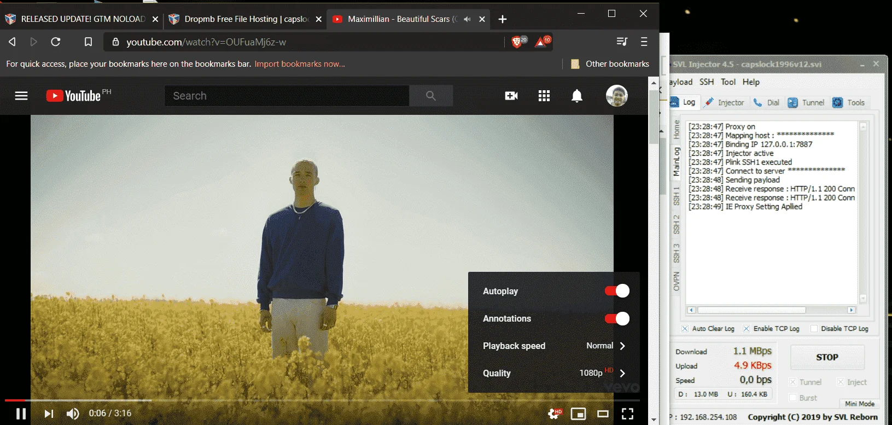Pause the video

pos(21,414)
